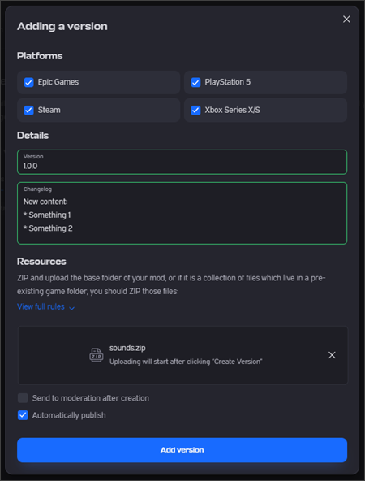
Task: Click the ZIP file icon
Action: point(97,355)
